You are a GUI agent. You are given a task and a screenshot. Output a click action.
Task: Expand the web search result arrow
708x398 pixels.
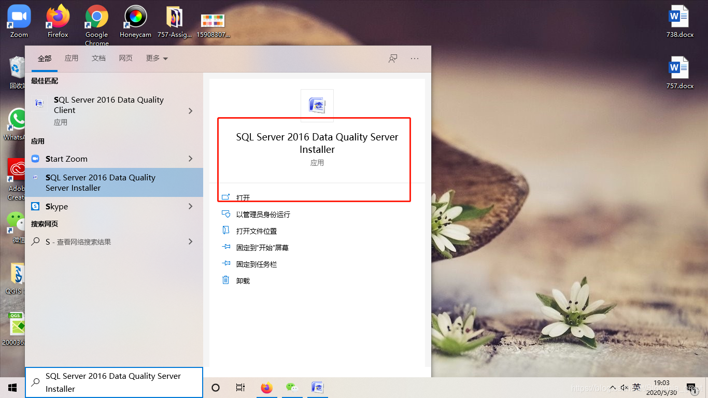[191, 241]
